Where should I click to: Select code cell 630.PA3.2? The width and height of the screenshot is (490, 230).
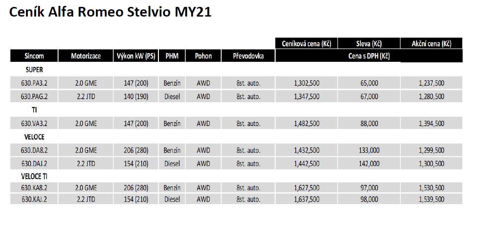click(34, 83)
